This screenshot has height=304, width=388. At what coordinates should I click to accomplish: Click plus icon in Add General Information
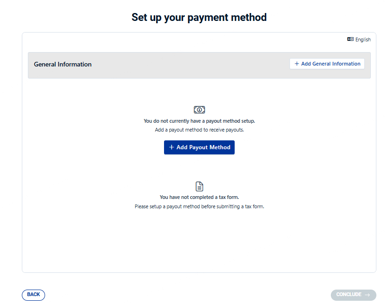point(297,64)
